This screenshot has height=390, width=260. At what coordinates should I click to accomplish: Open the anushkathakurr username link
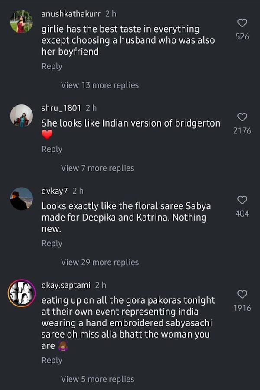[x=71, y=14]
